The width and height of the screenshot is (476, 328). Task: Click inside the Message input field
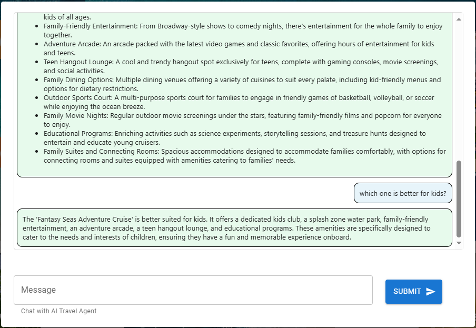[195, 290]
